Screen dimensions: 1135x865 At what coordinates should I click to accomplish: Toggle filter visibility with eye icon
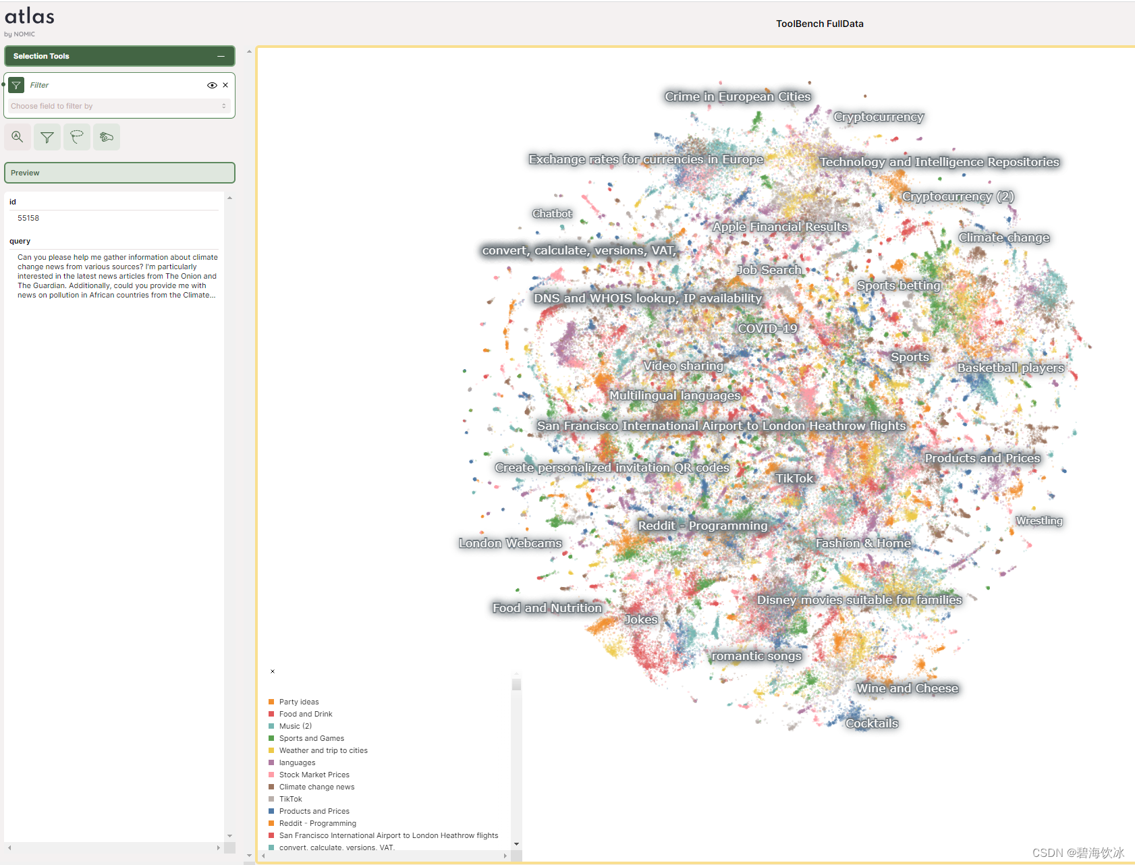pyautogui.click(x=212, y=85)
